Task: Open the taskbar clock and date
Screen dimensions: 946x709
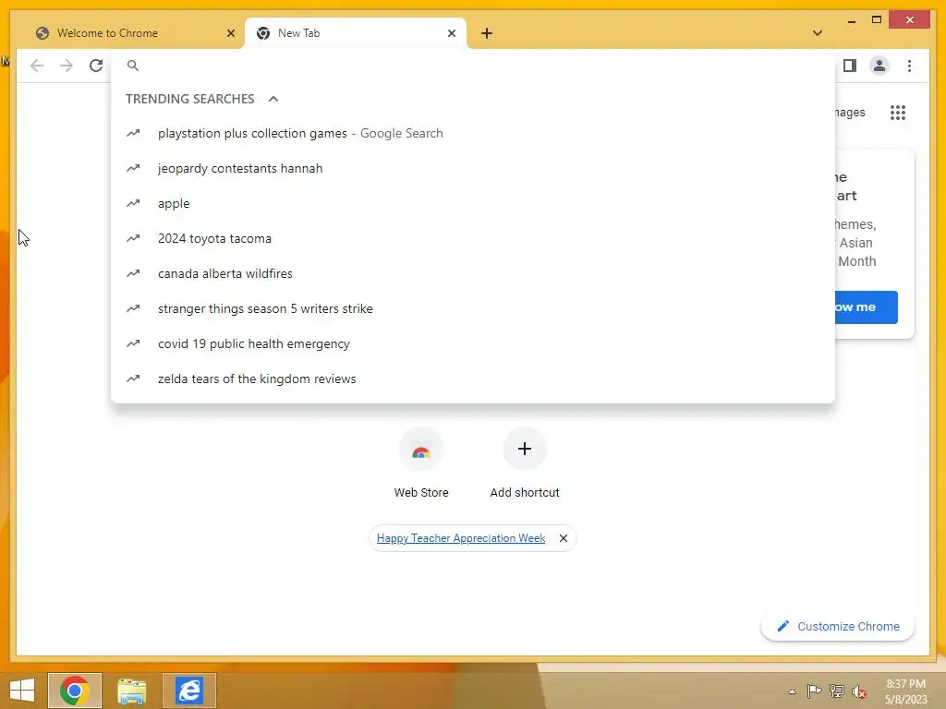Action: tap(906, 691)
